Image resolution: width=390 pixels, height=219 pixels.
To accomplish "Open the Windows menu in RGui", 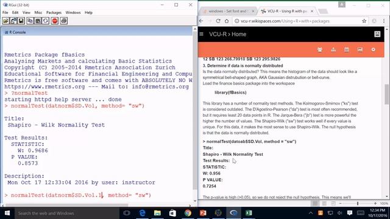I will pyautogui.click(x=73, y=12).
